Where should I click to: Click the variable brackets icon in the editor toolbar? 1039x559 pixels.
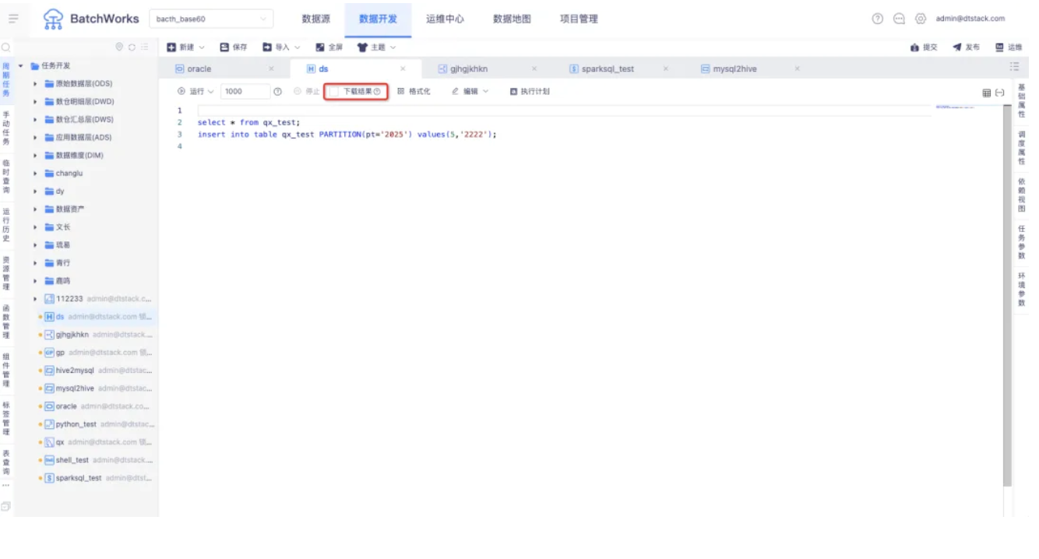pos(999,93)
